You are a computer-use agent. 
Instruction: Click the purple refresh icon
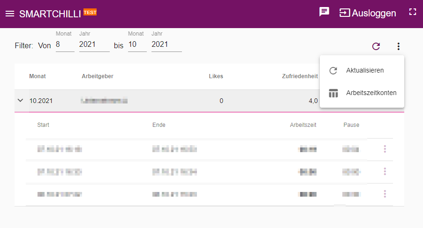[376, 46]
